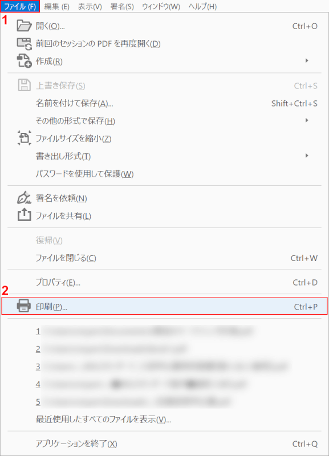The height and width of the screenshot is (456, 329).
Task: Click the open folder icon
Action: coord(24,26)
